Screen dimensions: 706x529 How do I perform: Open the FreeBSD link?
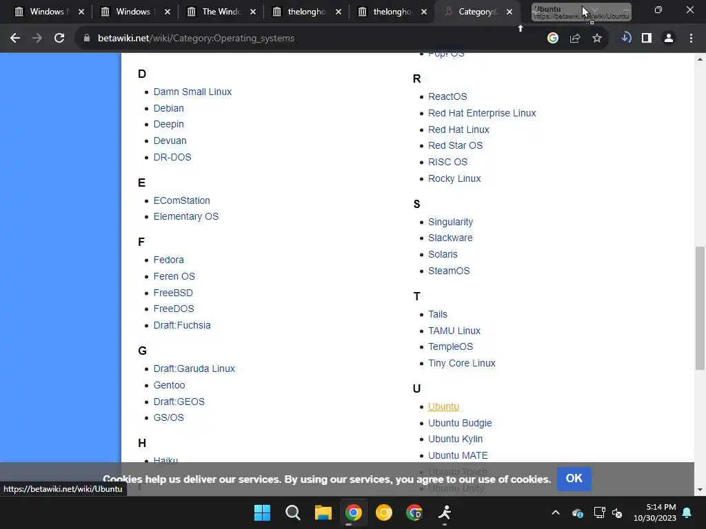[x=173, y=293]
